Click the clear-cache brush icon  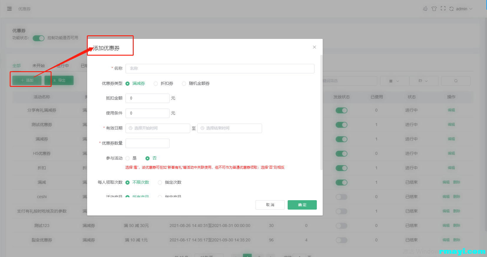point(425,9)
